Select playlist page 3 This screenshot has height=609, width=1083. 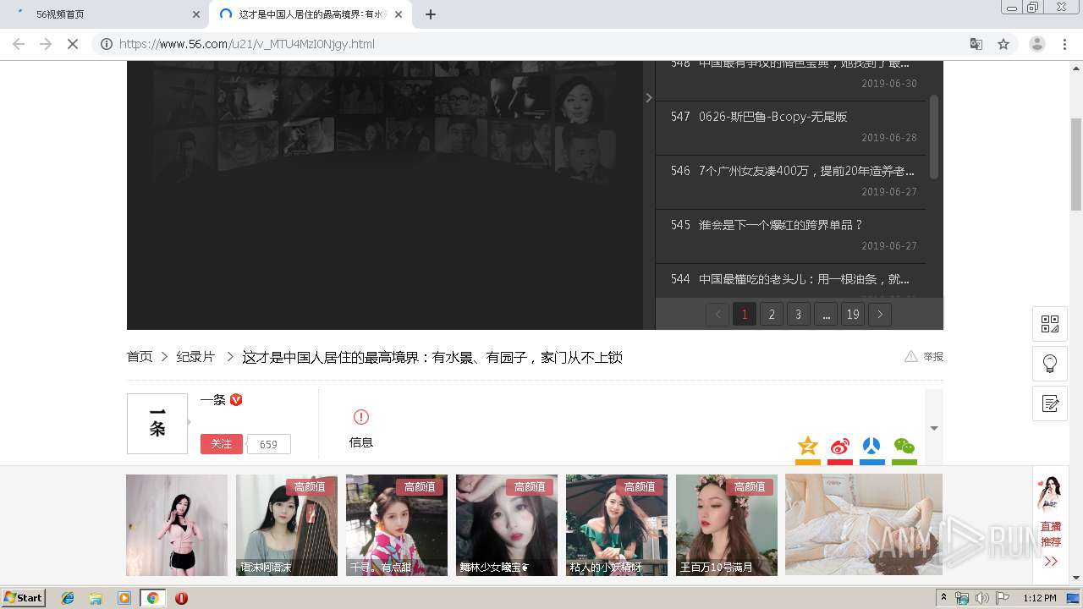(x=799, y=315)
